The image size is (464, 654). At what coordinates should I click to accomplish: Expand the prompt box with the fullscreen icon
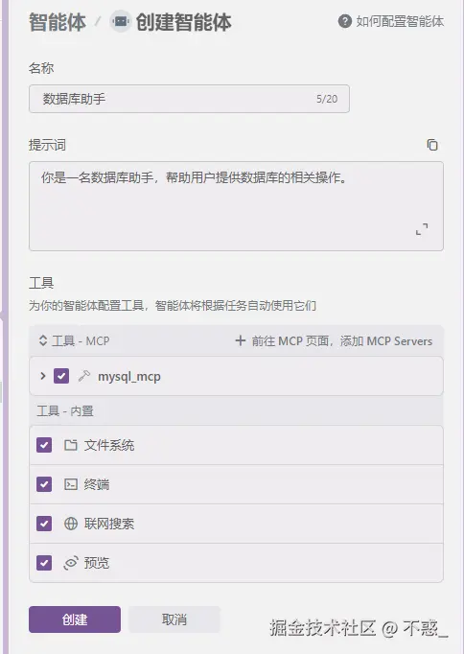tap(422, 229)
